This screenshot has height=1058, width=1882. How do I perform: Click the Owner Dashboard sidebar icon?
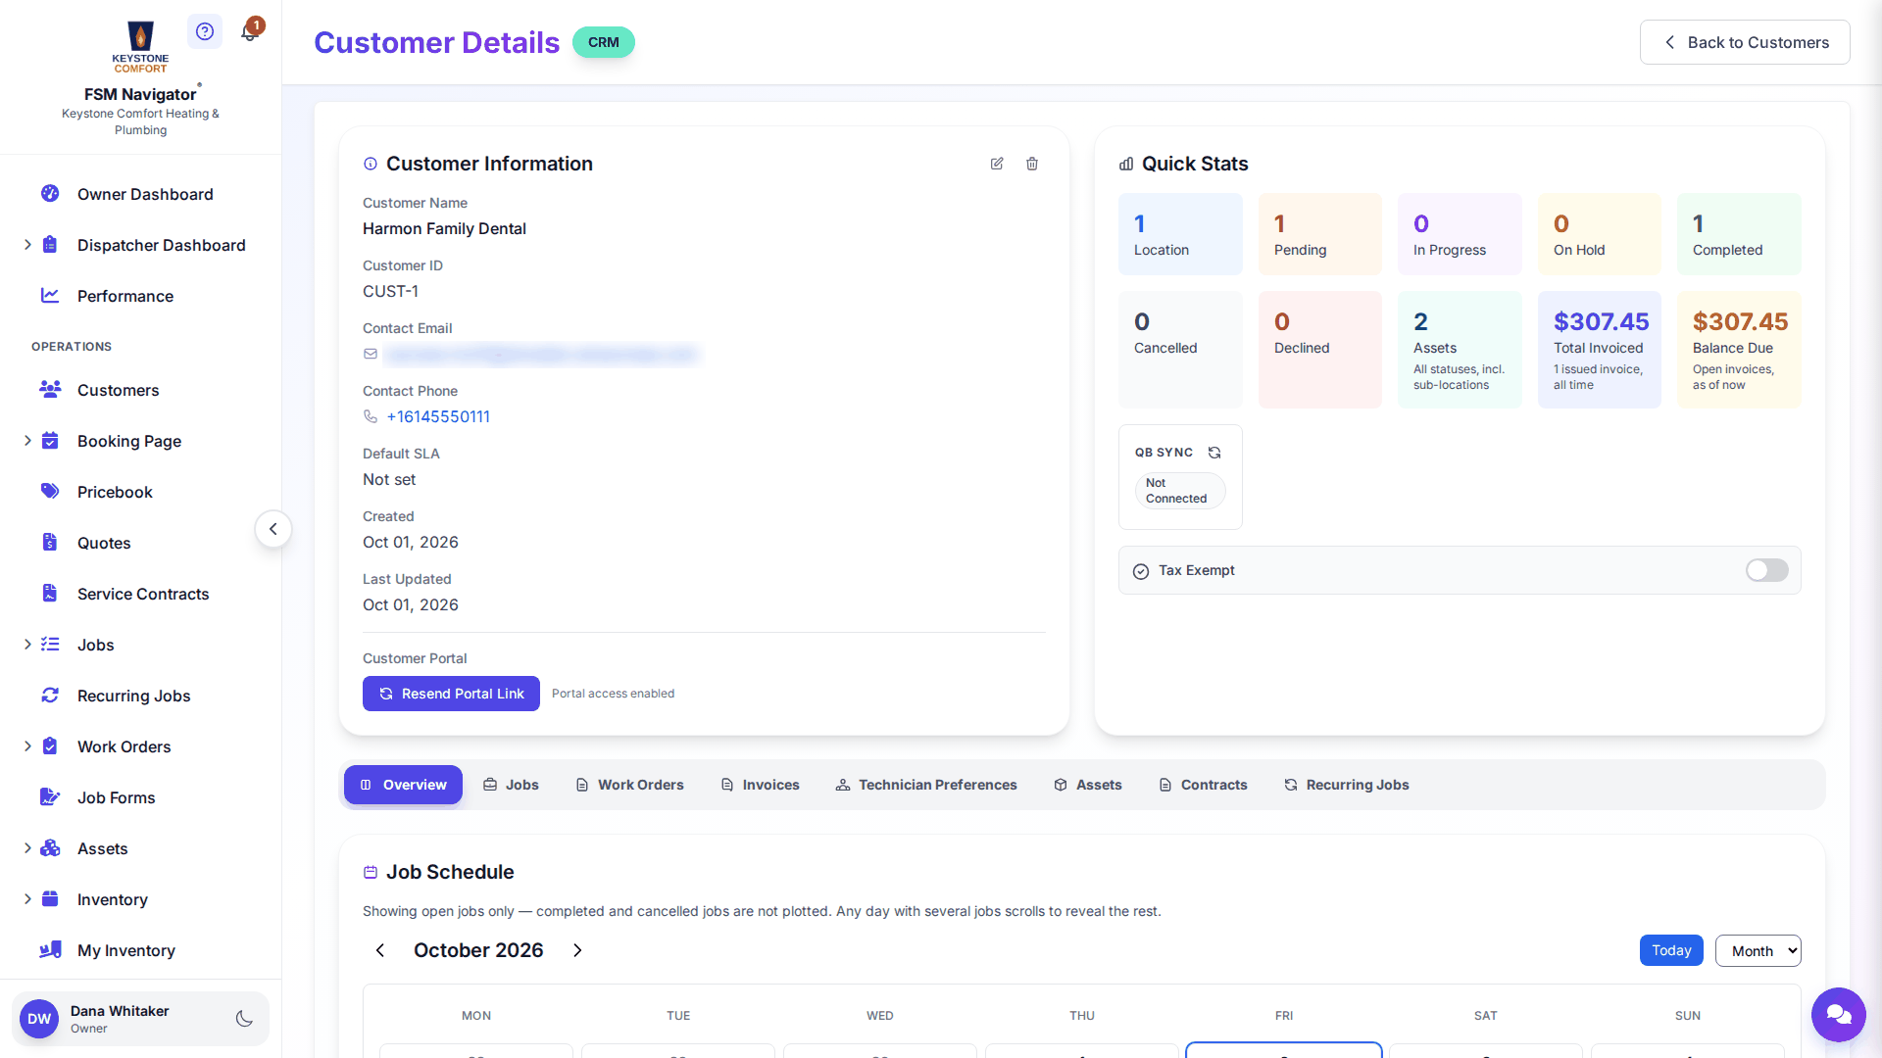pos(50,194)
